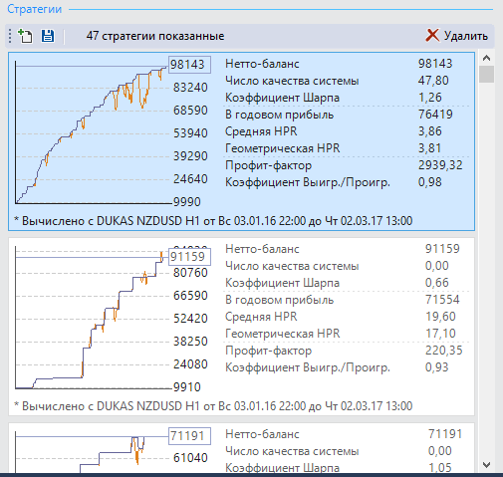Screen dimensions: 503x477
Task: Select the 71191 strategy balance chart
Action: (x=93, y=451)
